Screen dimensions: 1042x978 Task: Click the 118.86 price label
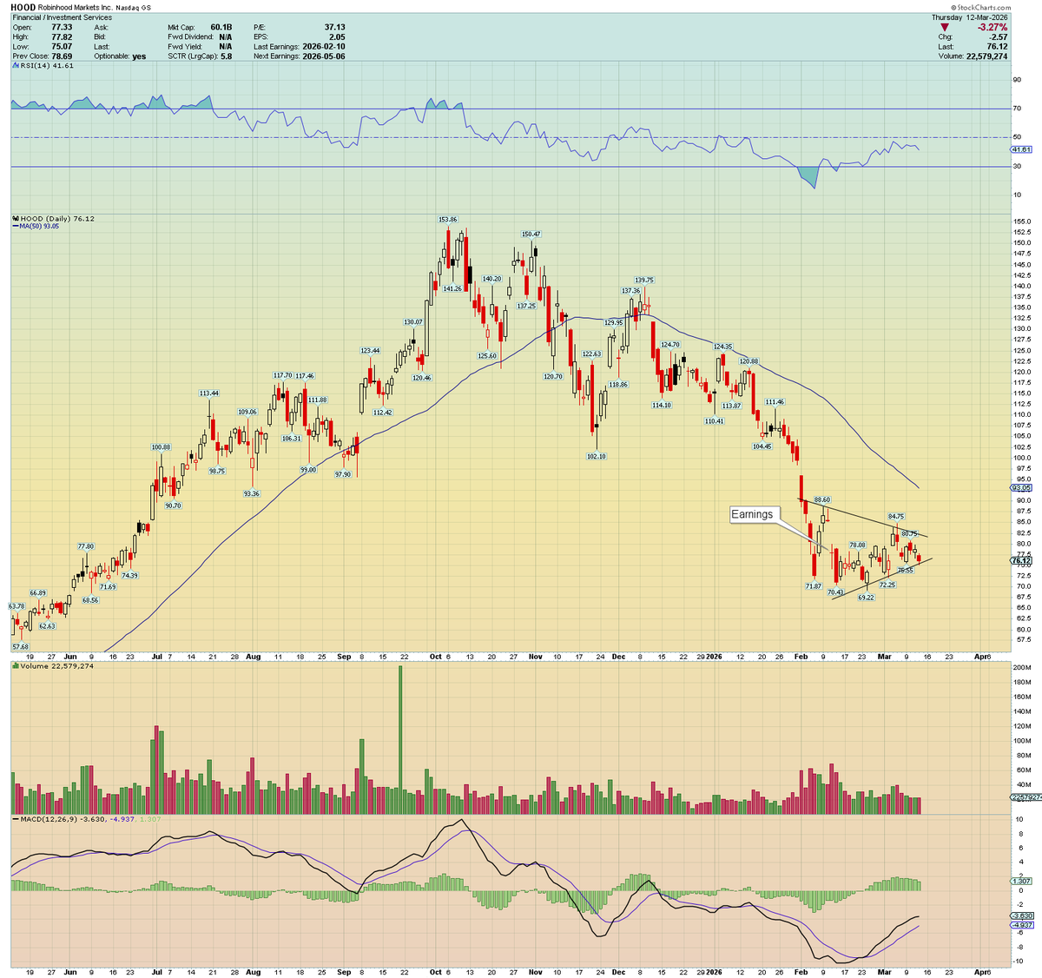(617, 384)
